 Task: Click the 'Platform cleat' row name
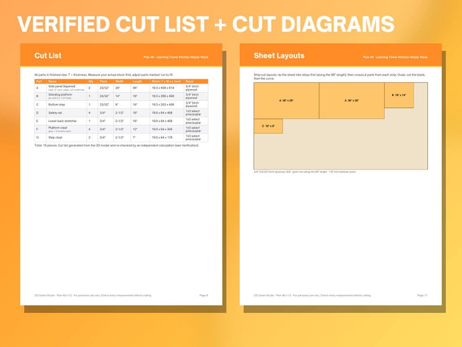coord(58,128)
